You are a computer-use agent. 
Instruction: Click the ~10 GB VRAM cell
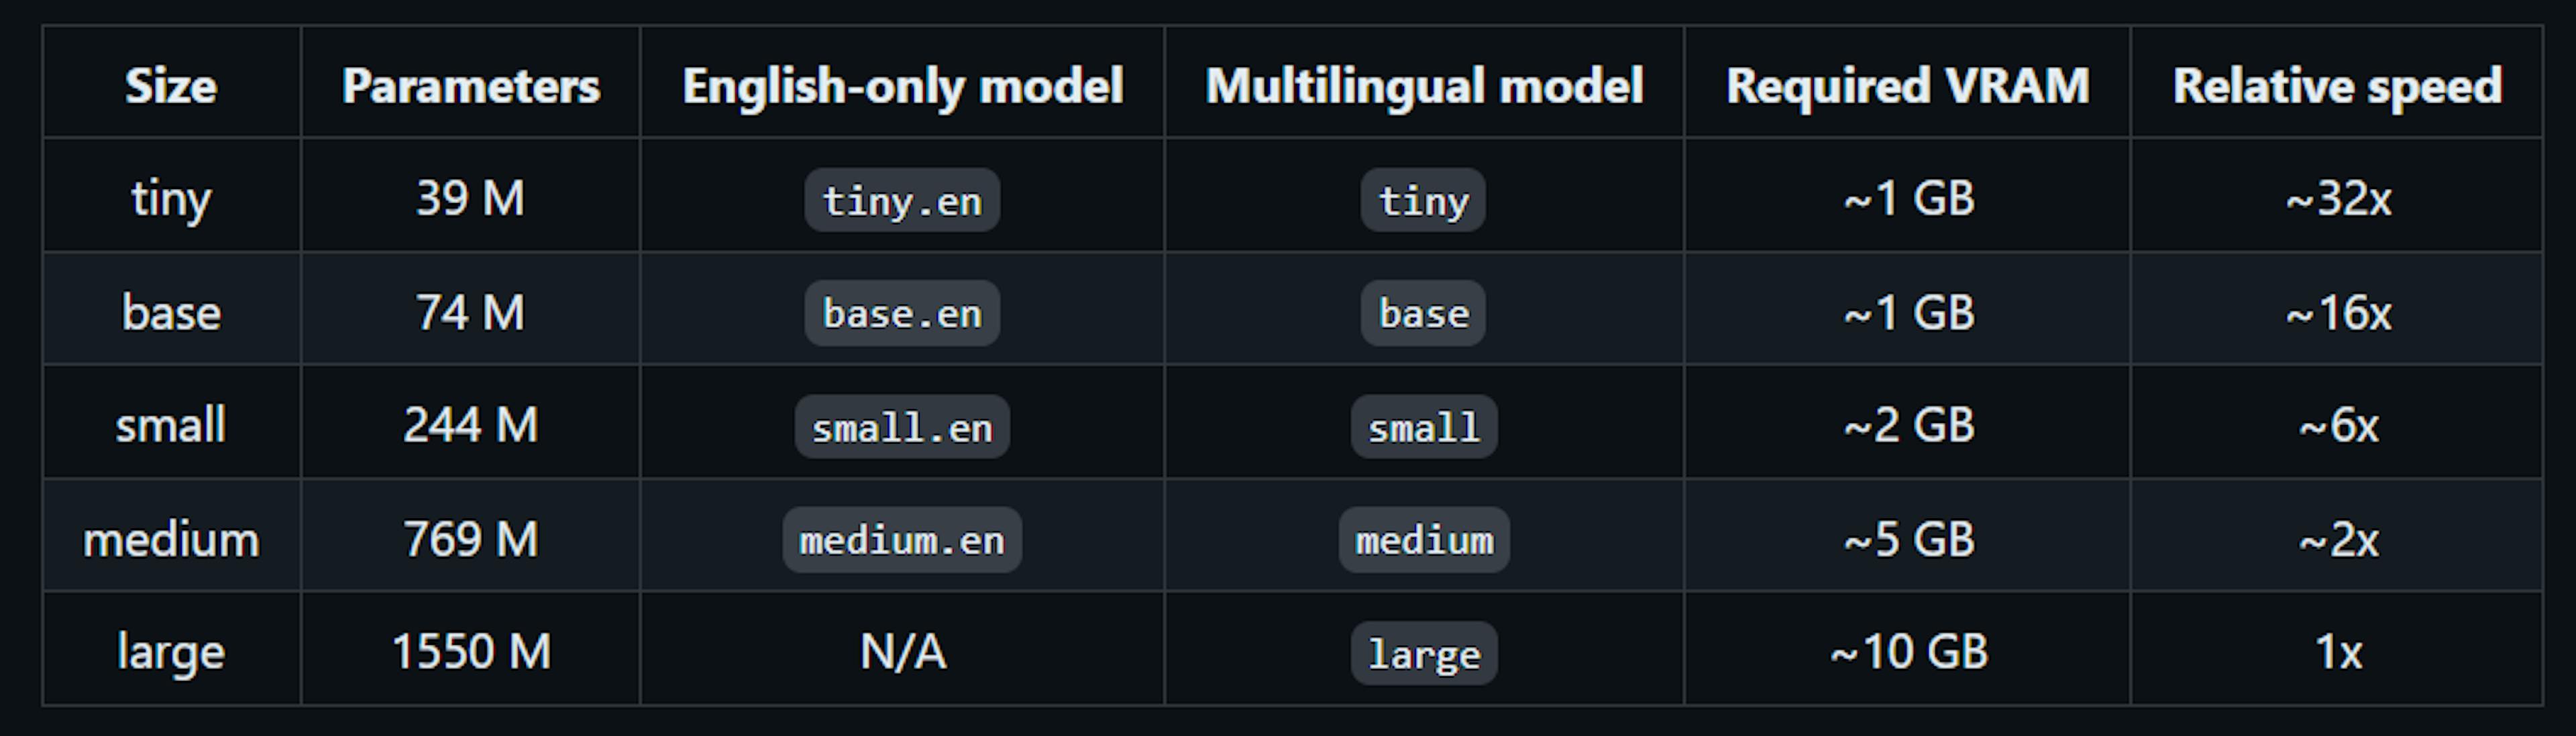pyautogui.click(x=1908, y=651)
